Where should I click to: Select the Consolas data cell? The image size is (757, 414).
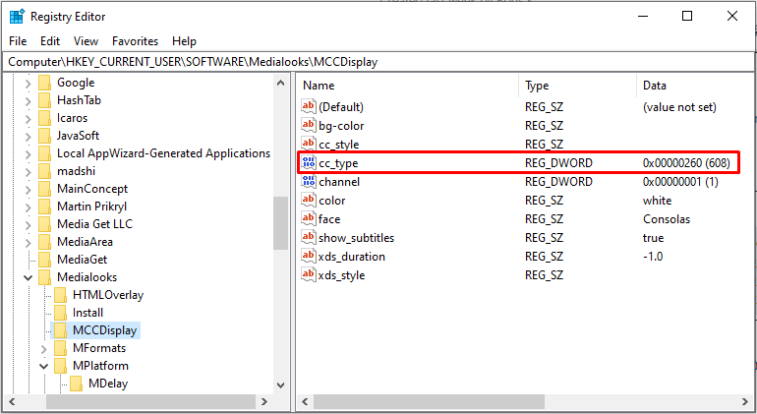[x=667, y=219]
